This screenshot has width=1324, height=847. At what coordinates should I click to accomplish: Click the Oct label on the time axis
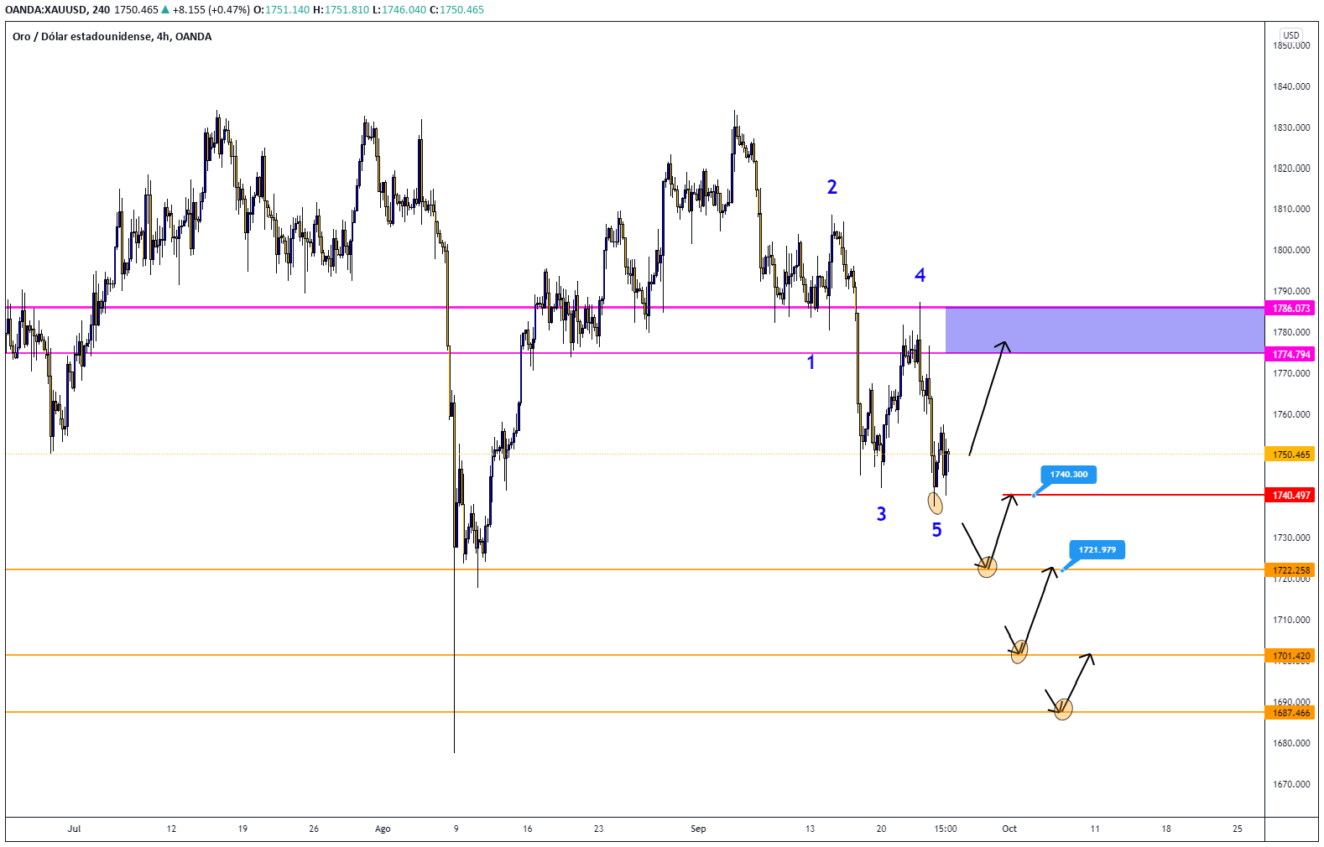click(x=1009, y=829)
